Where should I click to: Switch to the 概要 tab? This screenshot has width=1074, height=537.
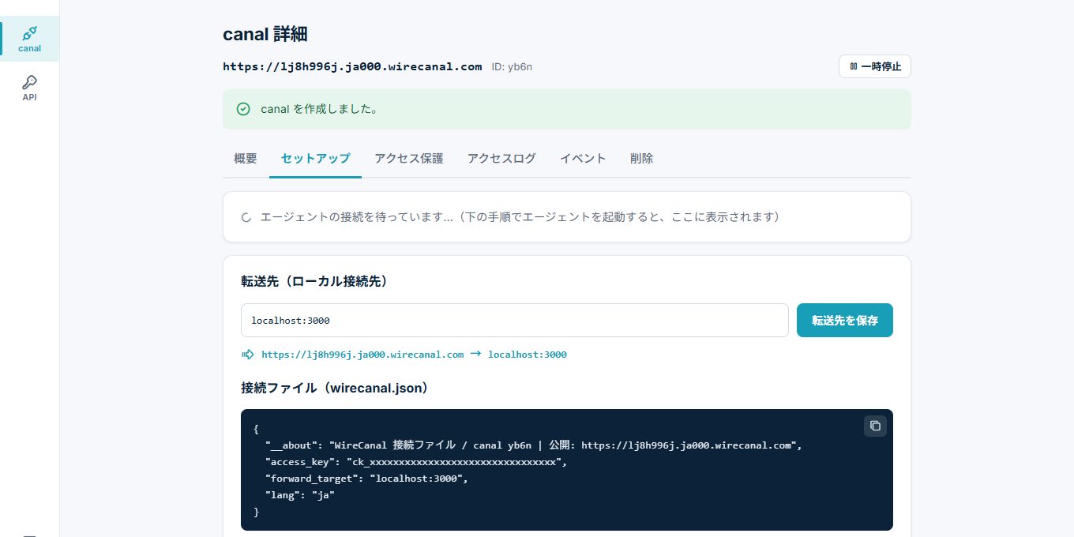[x=246, y=159]
